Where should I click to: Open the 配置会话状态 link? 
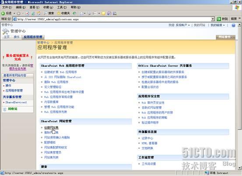(150, 87)
